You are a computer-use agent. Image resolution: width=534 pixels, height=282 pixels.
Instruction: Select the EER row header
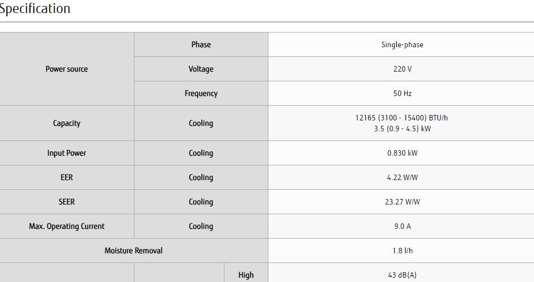(67, 177)
